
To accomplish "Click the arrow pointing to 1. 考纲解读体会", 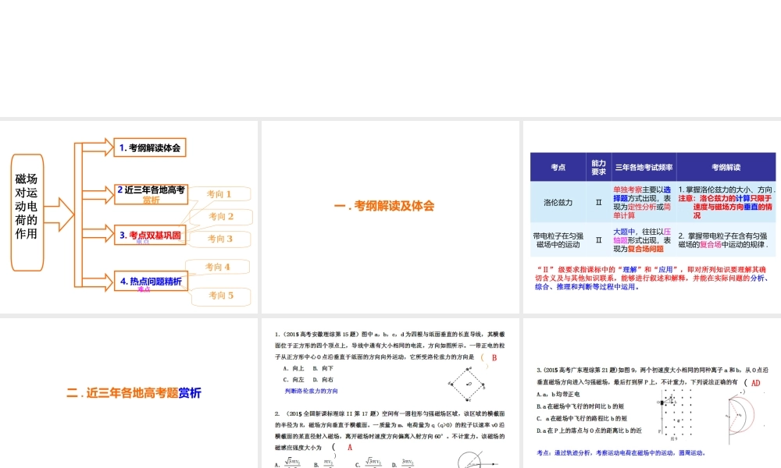I will (x=98, y=147).
